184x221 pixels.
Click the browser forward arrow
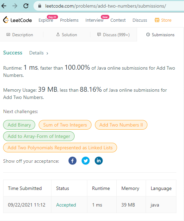click(x=15, y=6)
